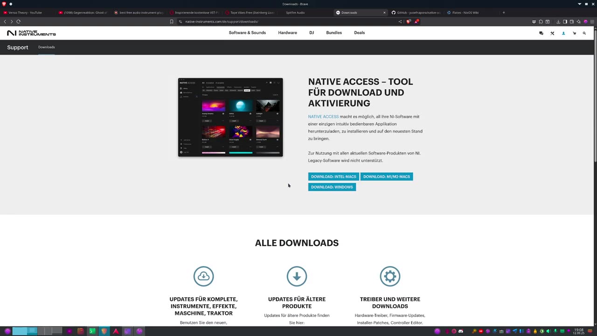Click the Alle Downloads heading
This screenshot has width=597, height=336.
(297, 243)
